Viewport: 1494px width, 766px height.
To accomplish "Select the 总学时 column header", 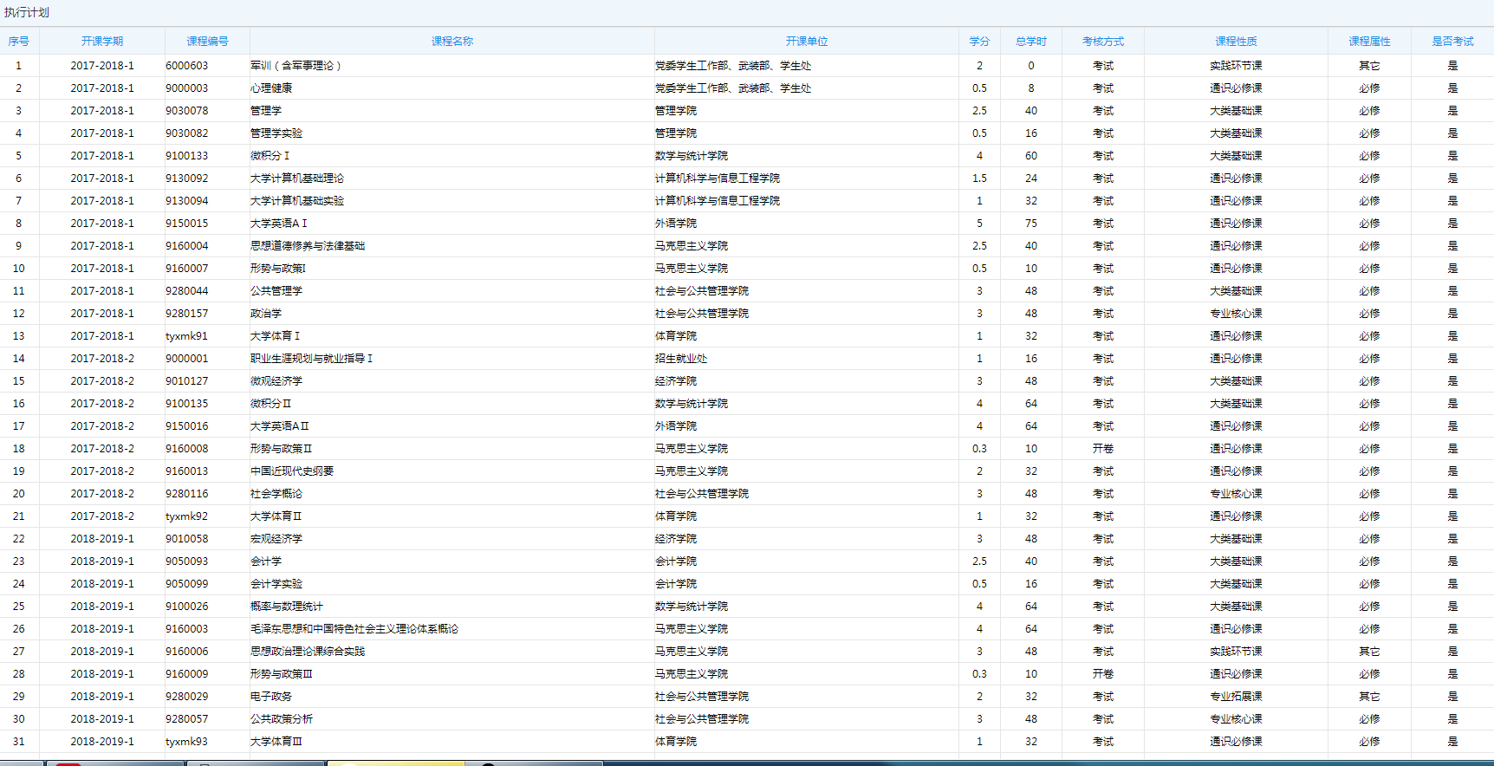I will (x=1031, y=42).
